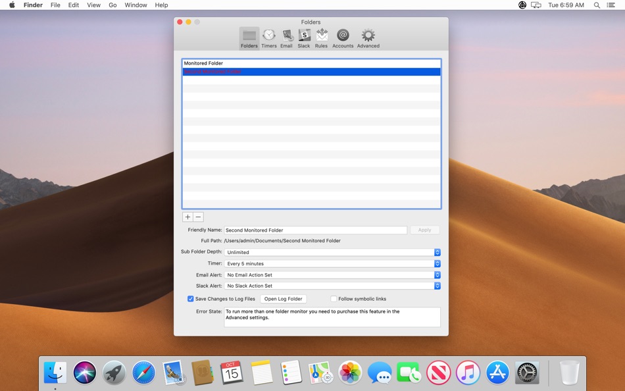The height and width of the screenshot is (391, 625).
Task: Click the greyed-out Apply button
Action: pyautogui.click(x=424, y=230)
